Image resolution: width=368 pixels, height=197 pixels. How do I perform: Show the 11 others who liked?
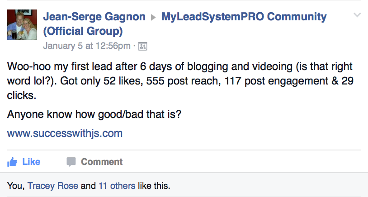tap(117, 186)
